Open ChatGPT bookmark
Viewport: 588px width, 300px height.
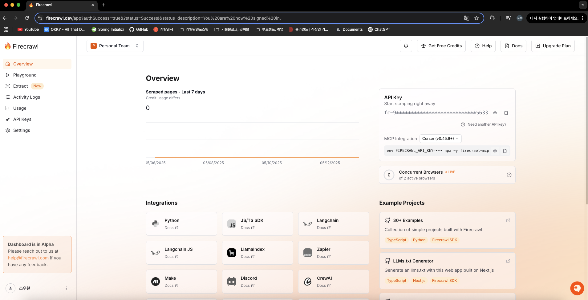click(x=379, y=30)
